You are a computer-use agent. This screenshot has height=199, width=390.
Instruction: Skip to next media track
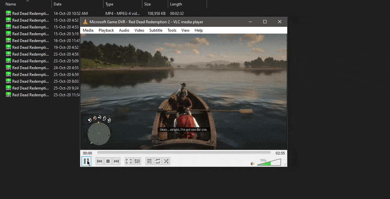coord(116,161)
